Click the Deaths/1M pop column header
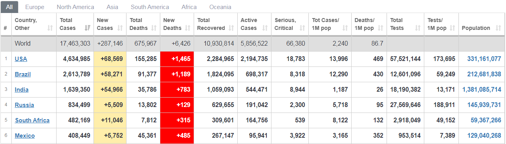Image resolution: width=506 pixels, height=144 pixels. coord(369,24)
